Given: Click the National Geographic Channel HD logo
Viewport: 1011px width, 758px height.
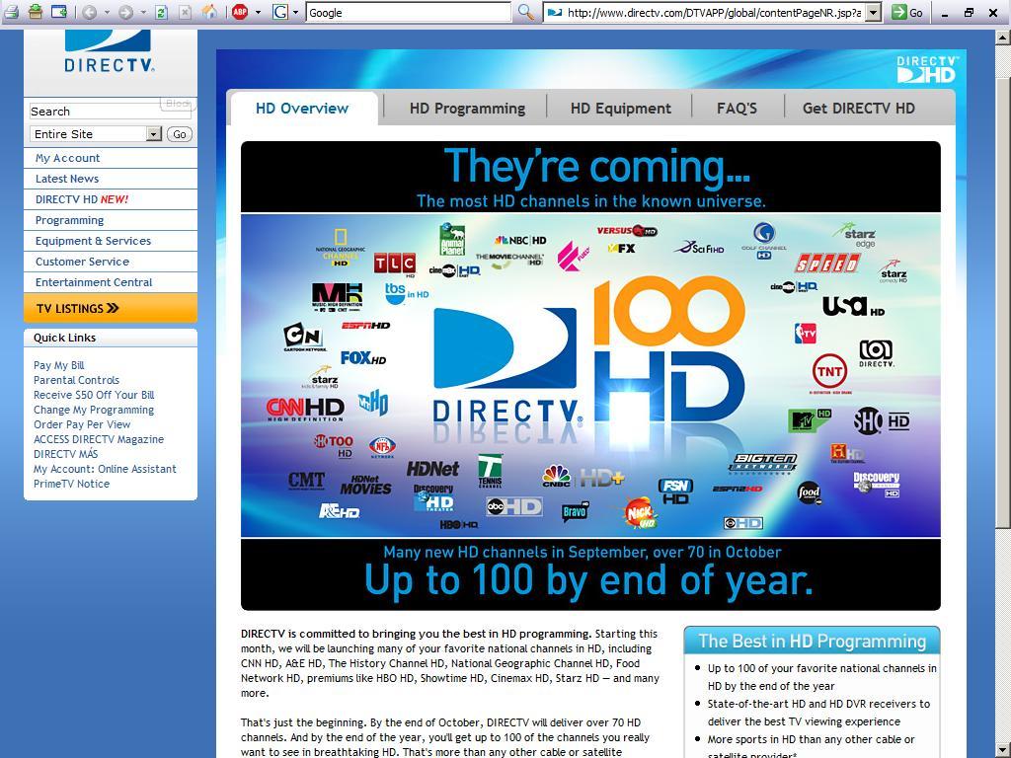Looking at the screenshot, I should tap(340, 248).
